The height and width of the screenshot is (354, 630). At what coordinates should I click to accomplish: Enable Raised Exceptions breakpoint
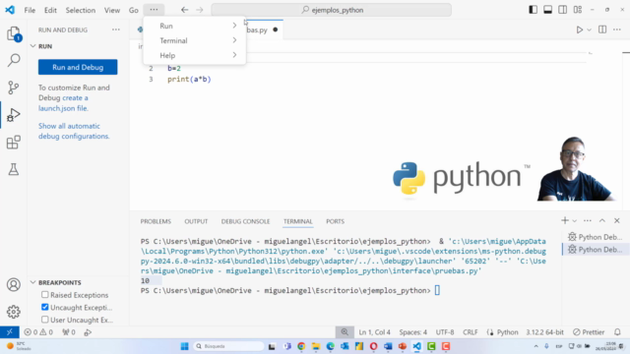tap(45, 295)
